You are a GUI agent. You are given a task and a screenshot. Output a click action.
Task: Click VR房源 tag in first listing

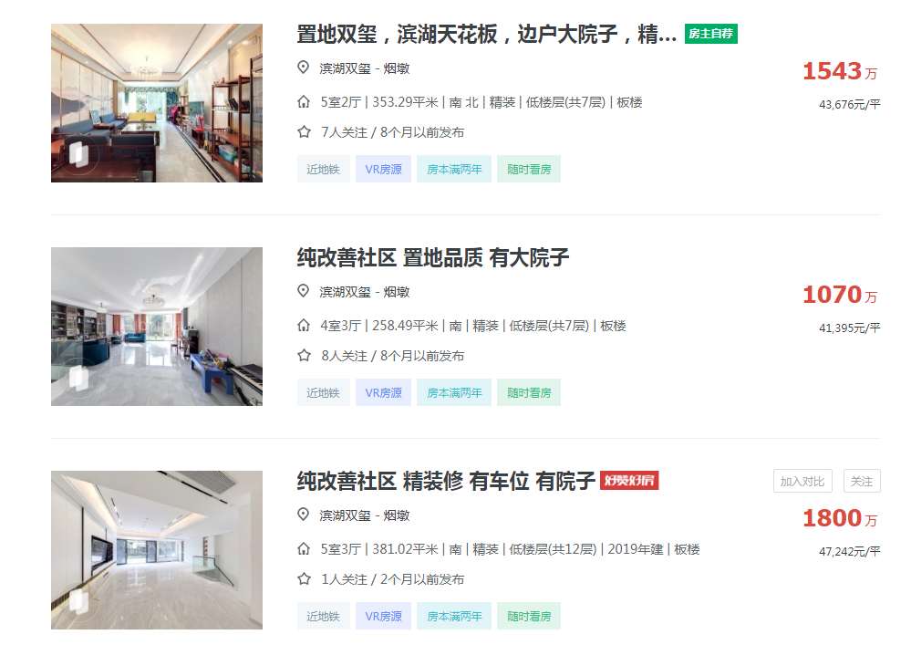pos(383,169)
